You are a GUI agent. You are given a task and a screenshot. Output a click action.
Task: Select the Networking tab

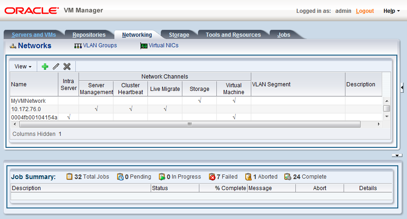tap(137, 35)
